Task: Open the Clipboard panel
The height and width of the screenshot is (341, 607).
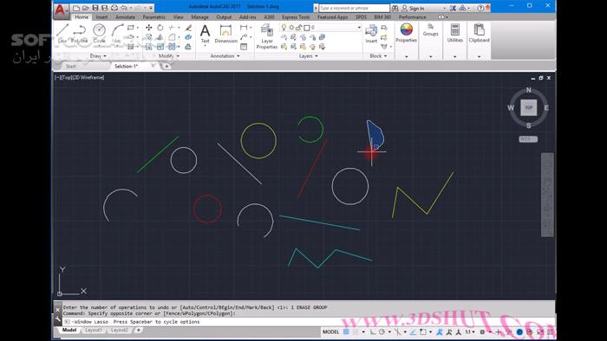Action: [x=480, y=32]
